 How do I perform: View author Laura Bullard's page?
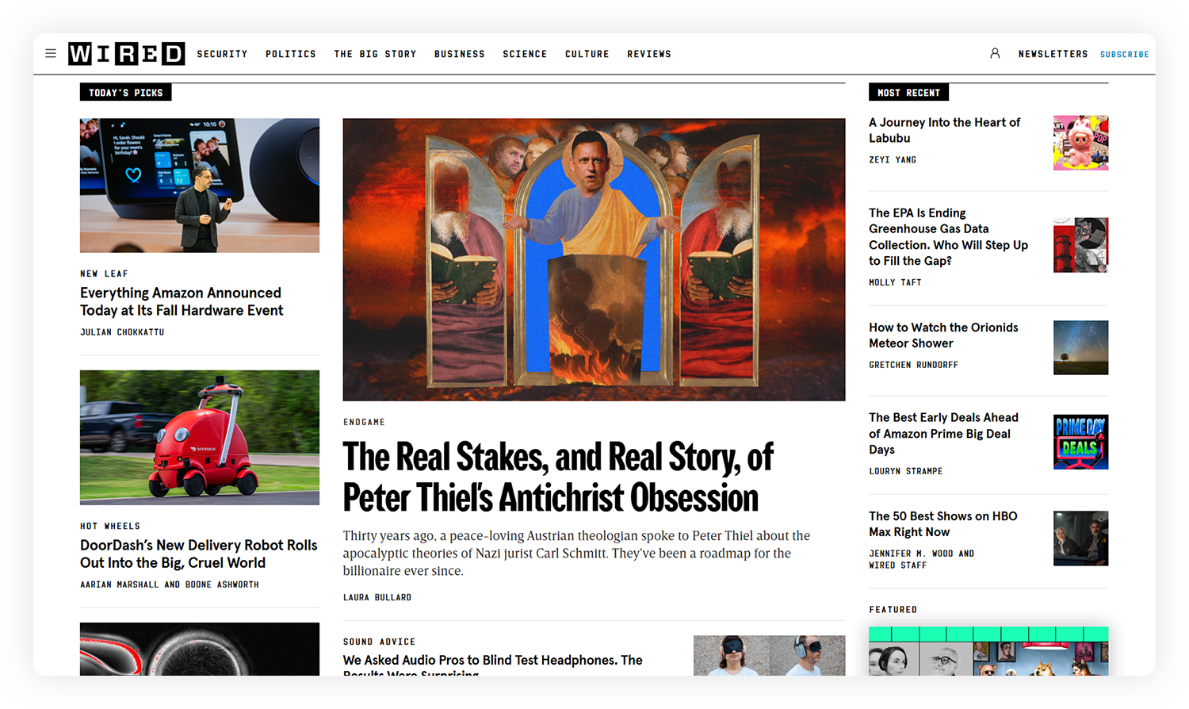pyautogui.click(x=377, y=597)
